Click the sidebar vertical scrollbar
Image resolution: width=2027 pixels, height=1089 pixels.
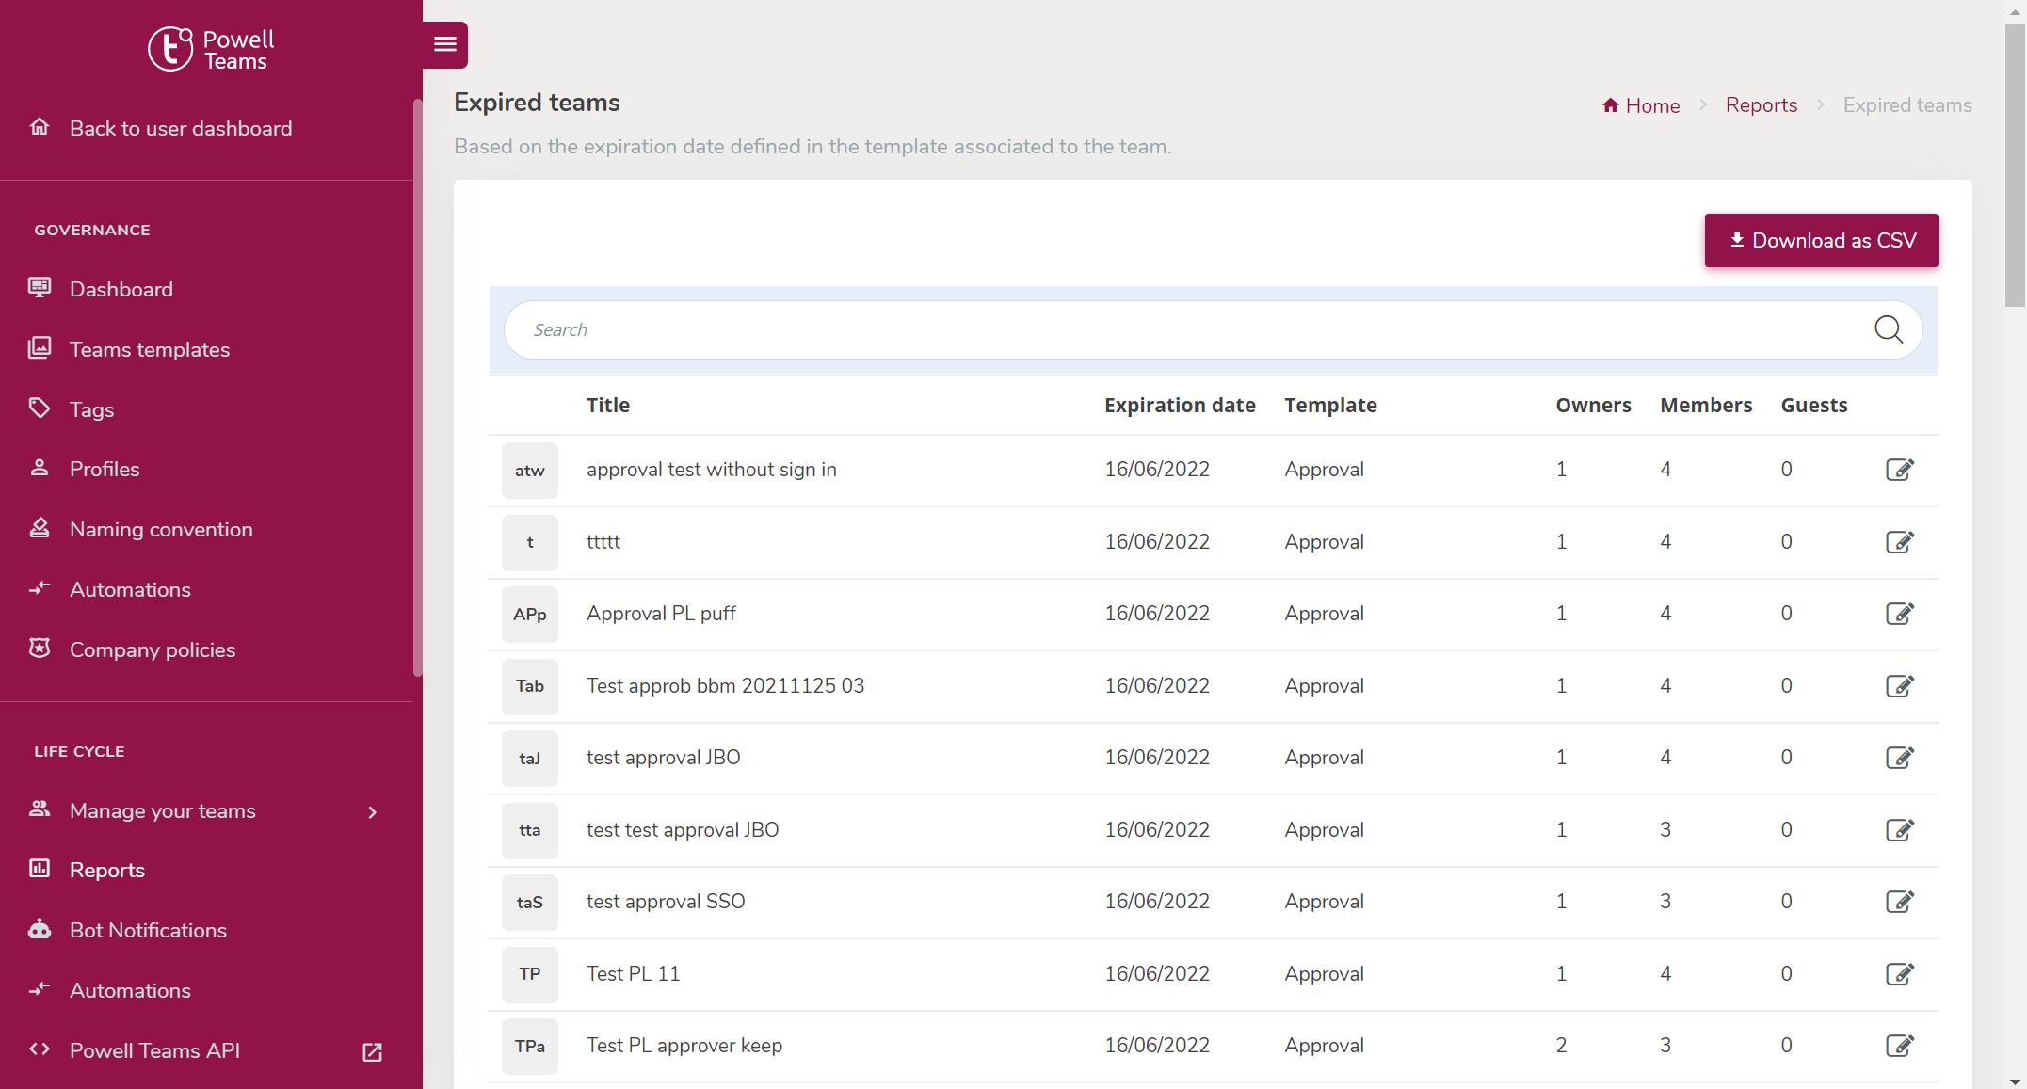(x=417, y=388)
